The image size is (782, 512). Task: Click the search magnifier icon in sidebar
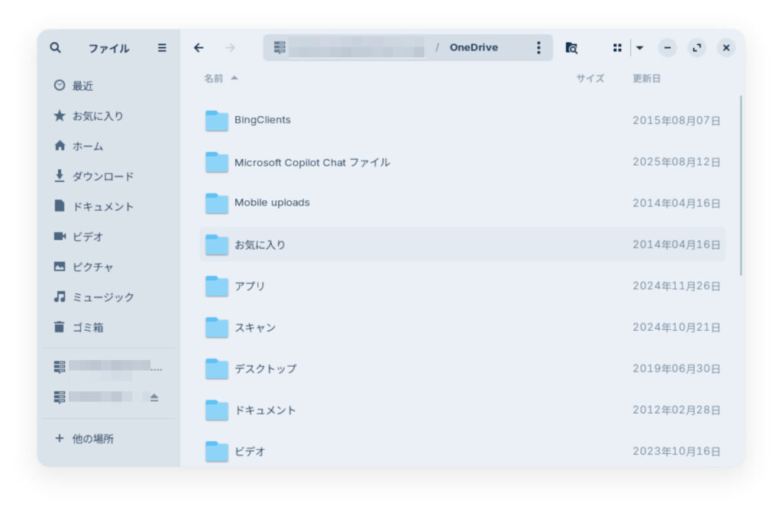pos(55,47)
